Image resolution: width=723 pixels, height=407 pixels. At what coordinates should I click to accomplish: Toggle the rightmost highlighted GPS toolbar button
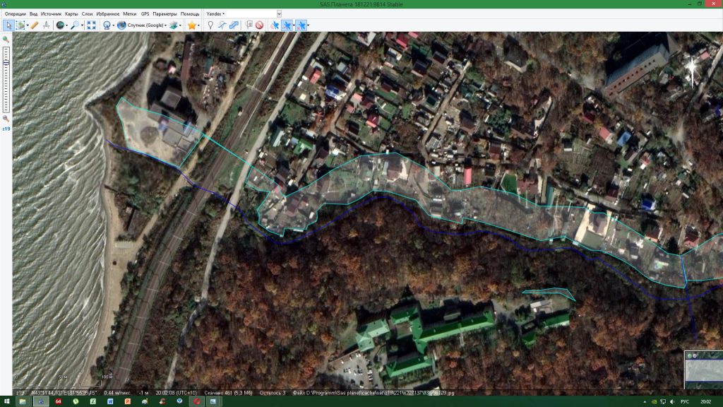click(301, 25)
